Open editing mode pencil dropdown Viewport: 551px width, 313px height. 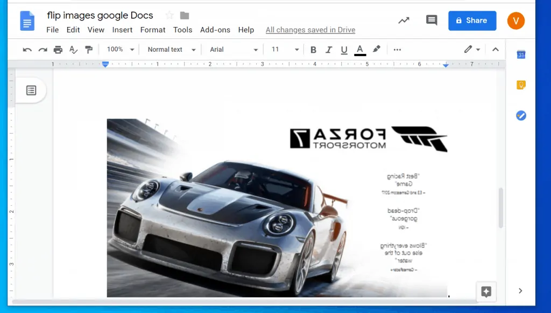[x=472, y=50]
